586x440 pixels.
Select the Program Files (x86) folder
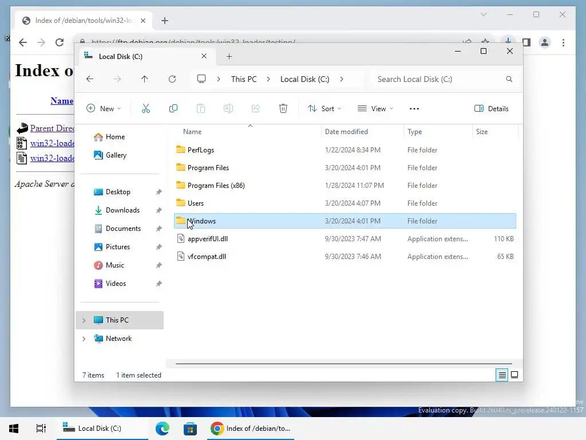coord(345,186)
